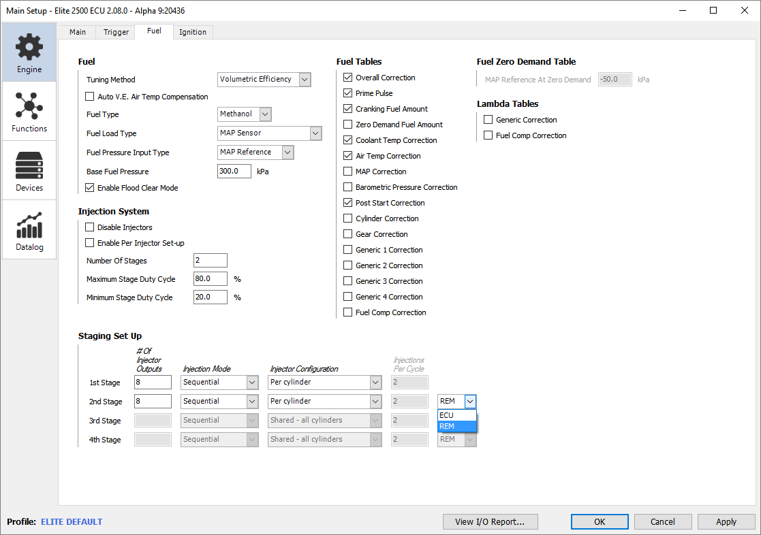Confirm settings with OK
This screenshot has width=761, height=535.
[x=600, y=522]
